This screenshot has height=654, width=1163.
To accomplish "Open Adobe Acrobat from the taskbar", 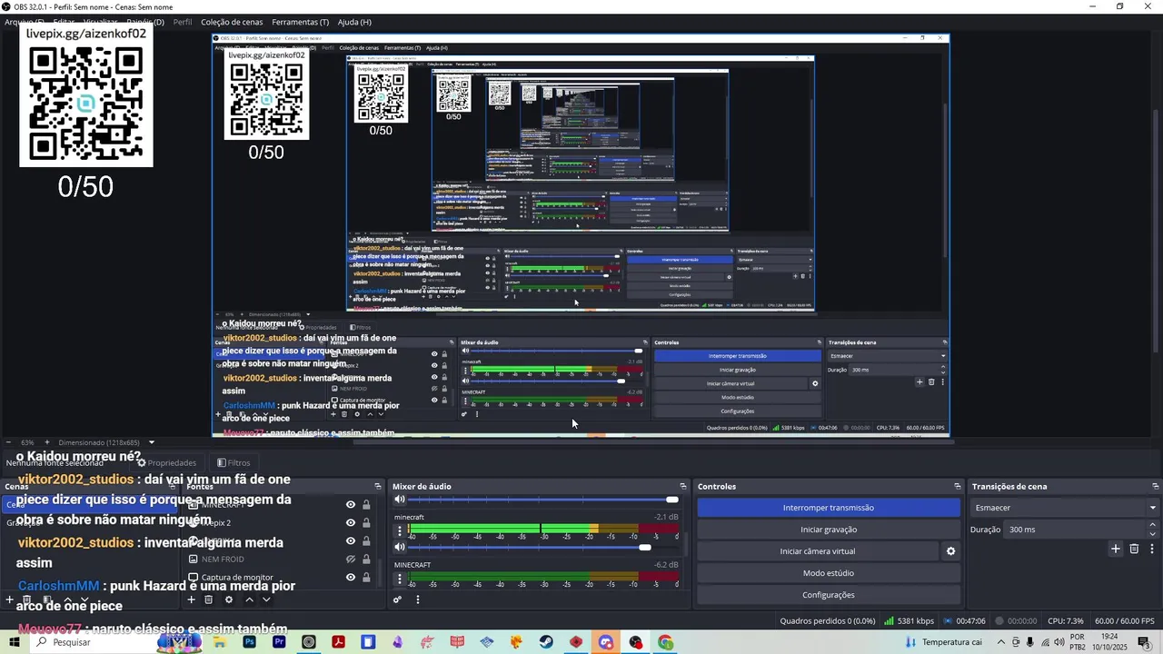I will (x=338, y=642).
